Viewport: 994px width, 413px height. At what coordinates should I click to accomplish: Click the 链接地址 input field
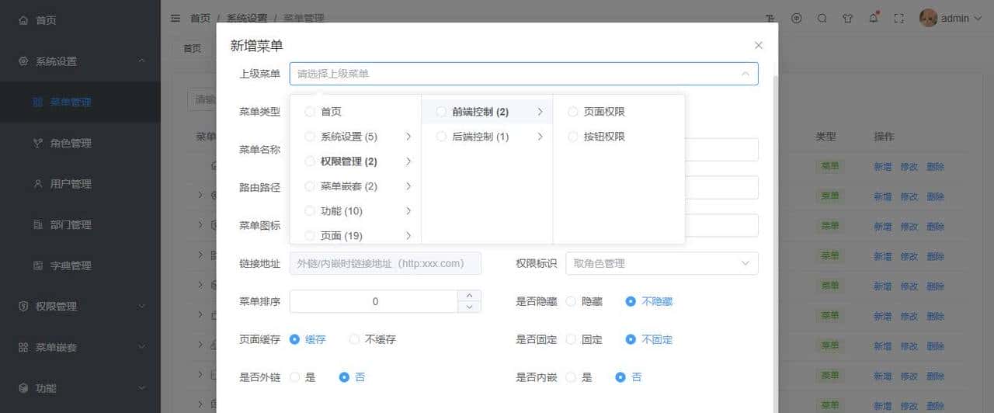[x=385, y=263]
